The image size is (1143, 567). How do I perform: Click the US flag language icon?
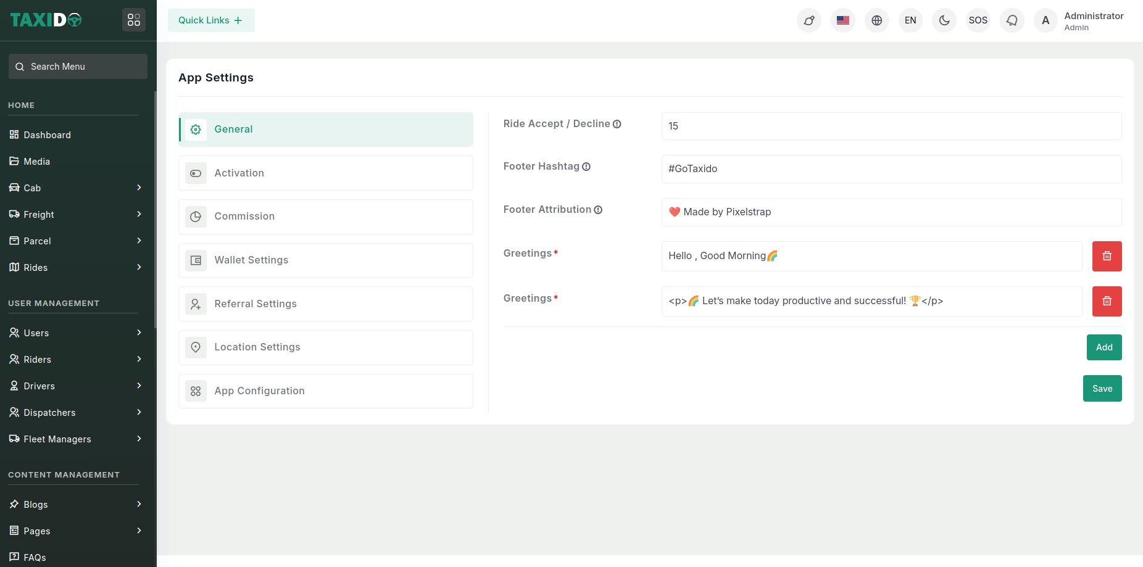tap(842, 20)
